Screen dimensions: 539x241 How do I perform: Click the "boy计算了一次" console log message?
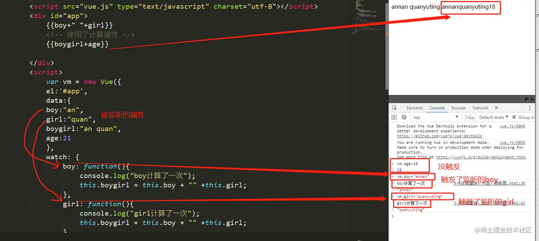tap(411, 183)
